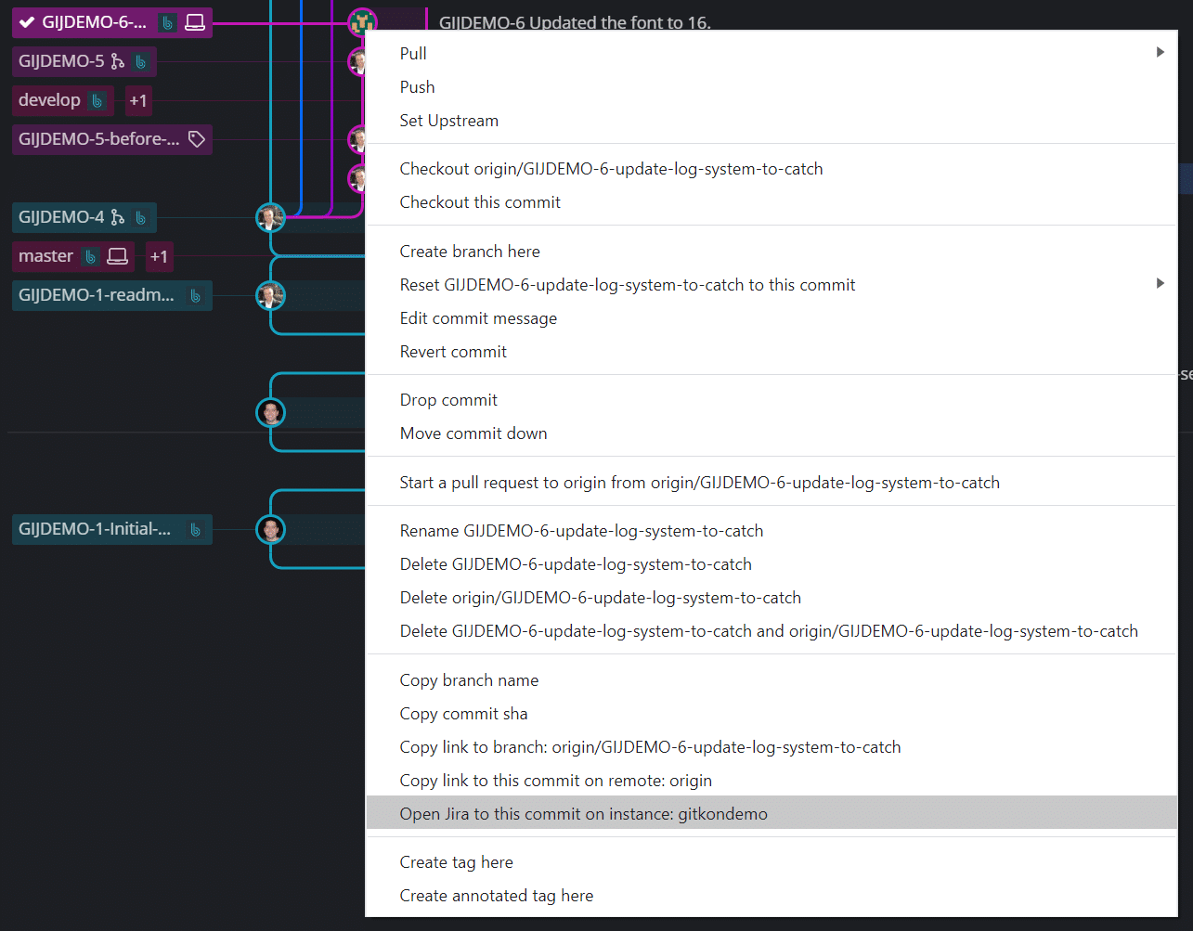Click the highlighted Open Jira menu entry
The image size is (1193, 931).
coord(584,813)
